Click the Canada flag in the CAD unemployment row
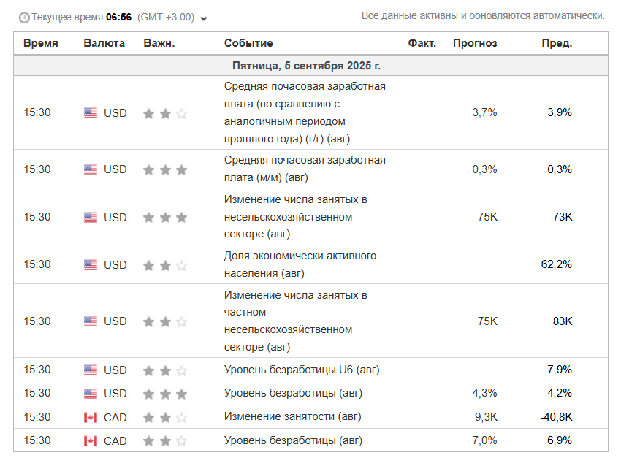Viewport: 621px width, 466px height. (91, 440)
